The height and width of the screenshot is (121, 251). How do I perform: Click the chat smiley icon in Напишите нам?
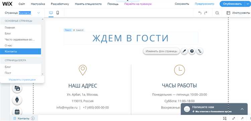187,109
